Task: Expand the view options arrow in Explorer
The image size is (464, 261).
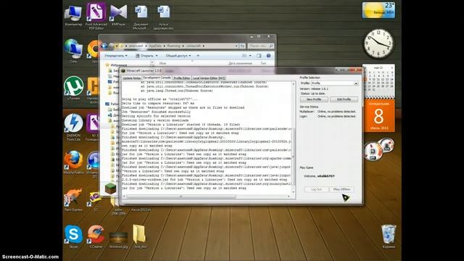Action: [250, 56]
